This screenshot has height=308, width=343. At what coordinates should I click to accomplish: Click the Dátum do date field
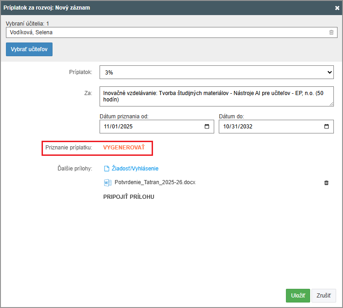265,127
